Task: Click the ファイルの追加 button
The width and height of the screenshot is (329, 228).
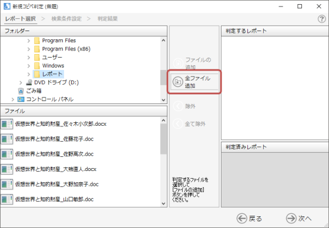Action: coord(194,63)
